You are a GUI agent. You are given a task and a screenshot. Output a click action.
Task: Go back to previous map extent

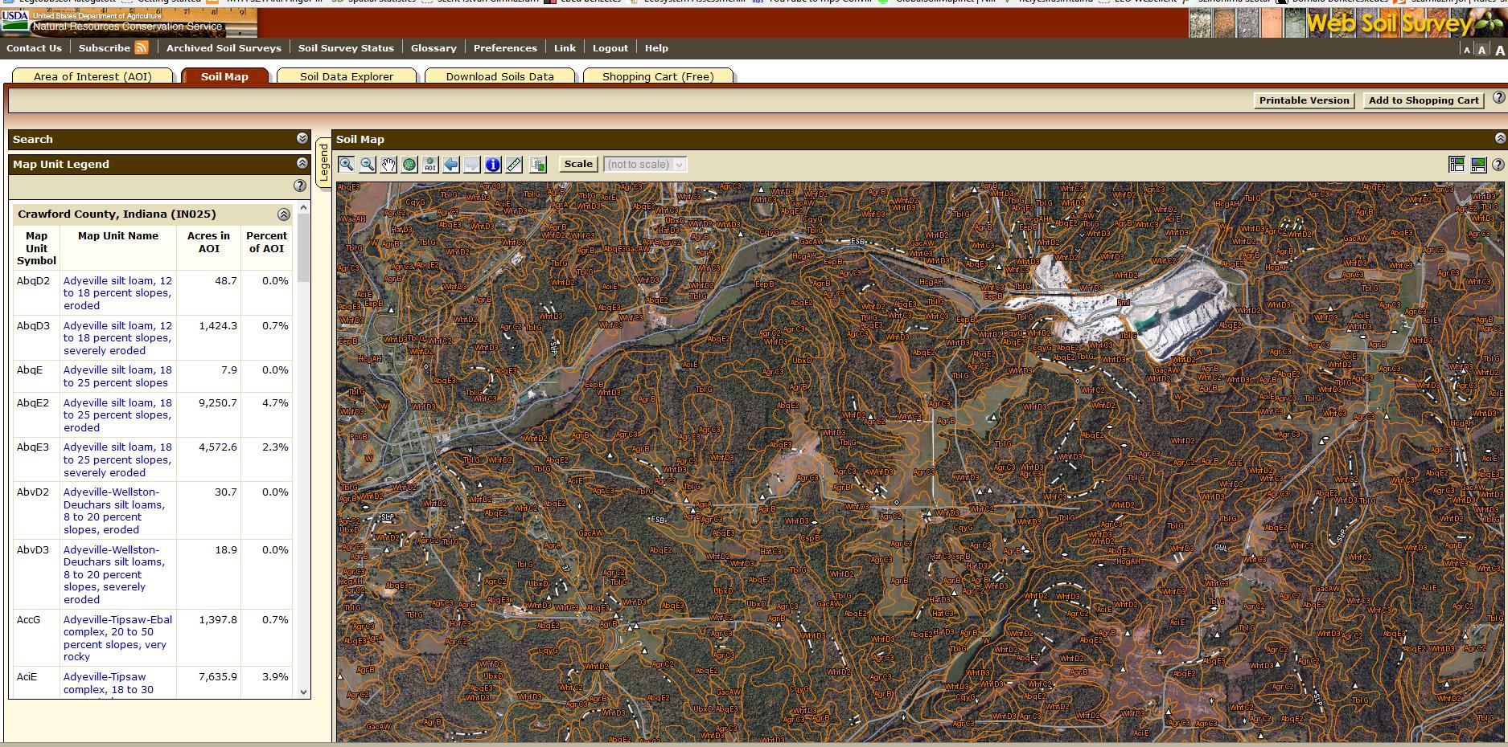coord(451,165)
